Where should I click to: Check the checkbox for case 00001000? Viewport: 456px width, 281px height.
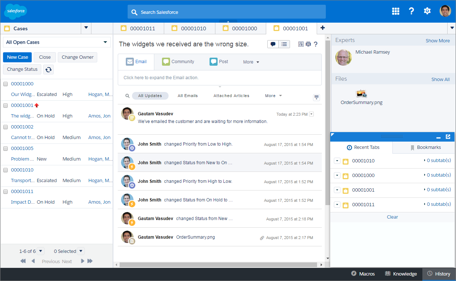[x=5, y=84]
